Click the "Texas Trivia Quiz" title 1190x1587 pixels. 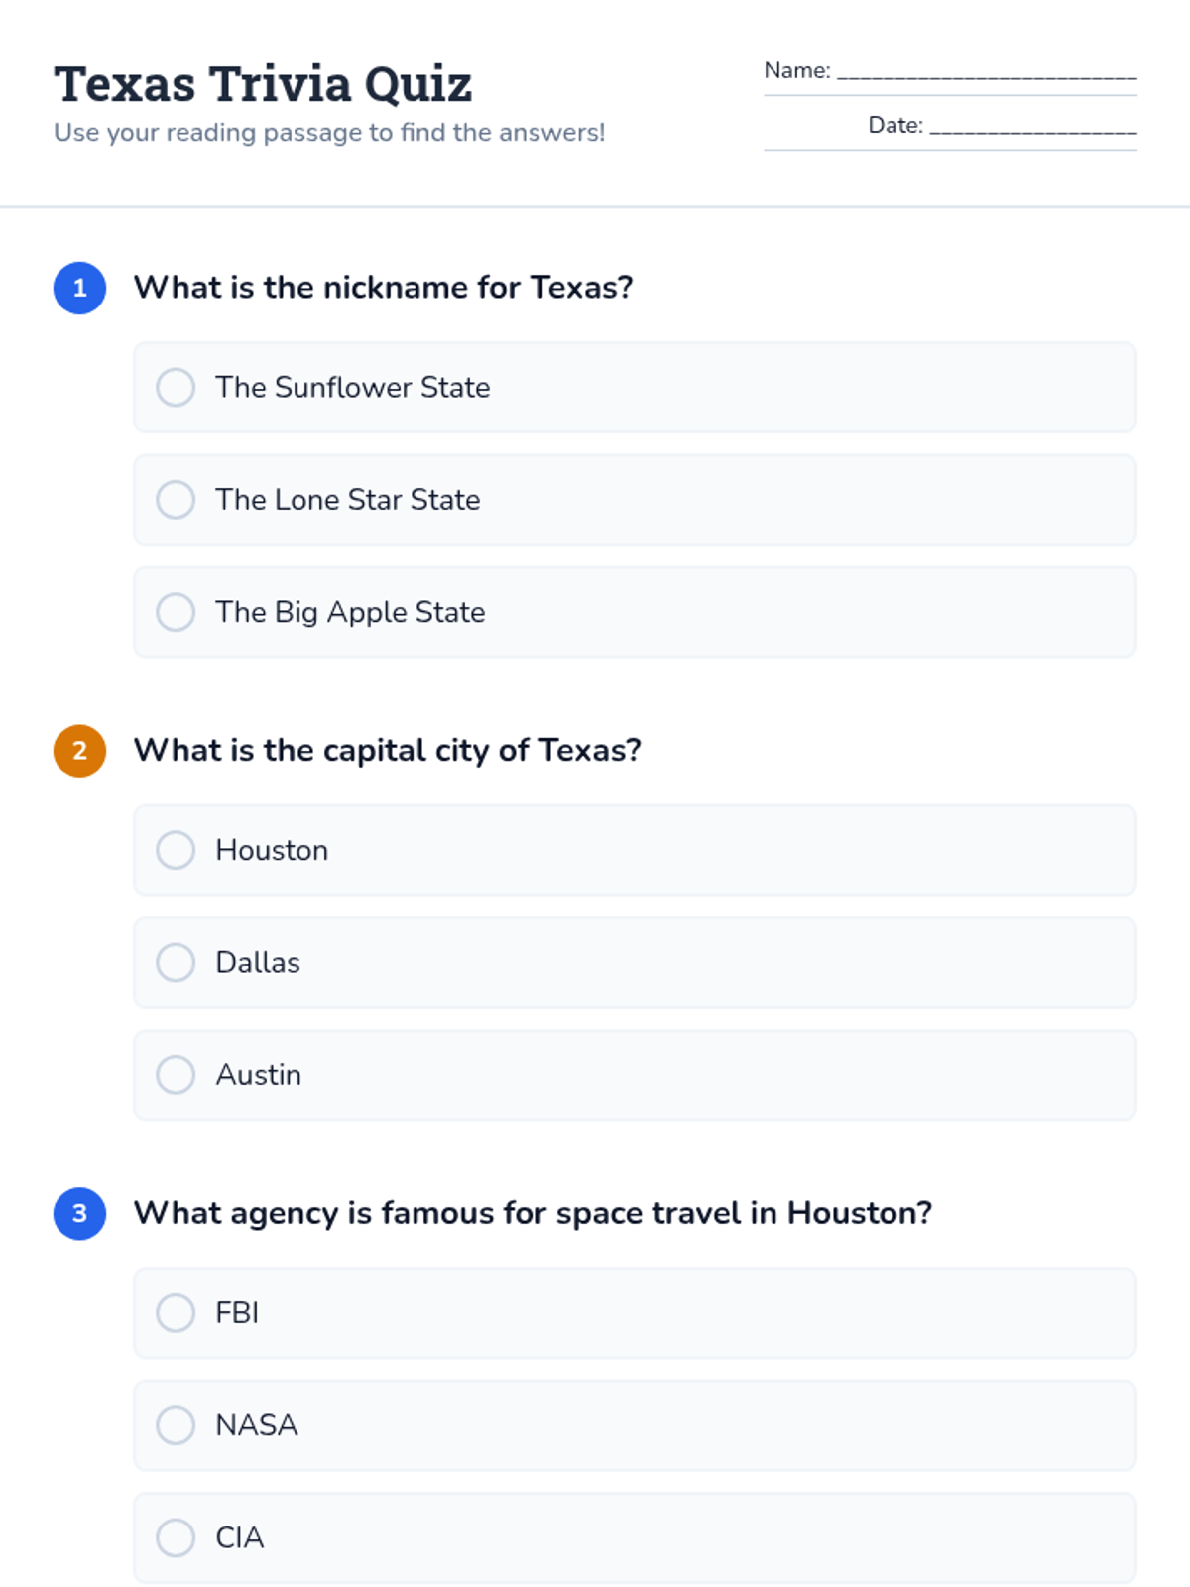(x=263, y=84)
